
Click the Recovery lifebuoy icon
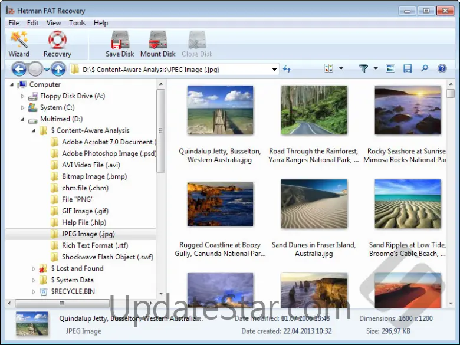(x=58, y=40)
